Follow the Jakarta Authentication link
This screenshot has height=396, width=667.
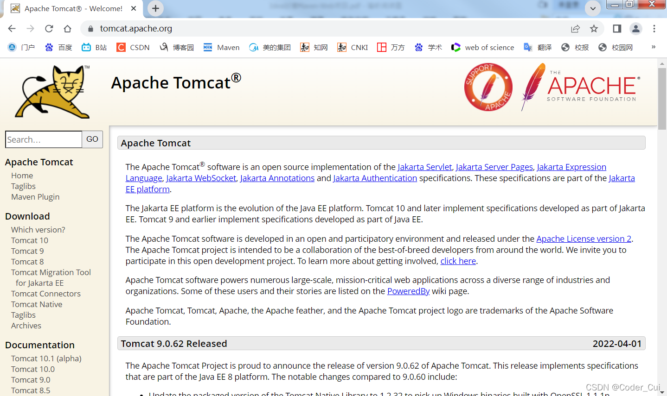pos(375,178)
